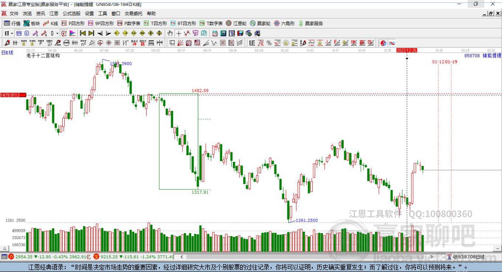Collapse the volume panel triangle button
Screen dimensions: 502x272
tap(4, 248)
